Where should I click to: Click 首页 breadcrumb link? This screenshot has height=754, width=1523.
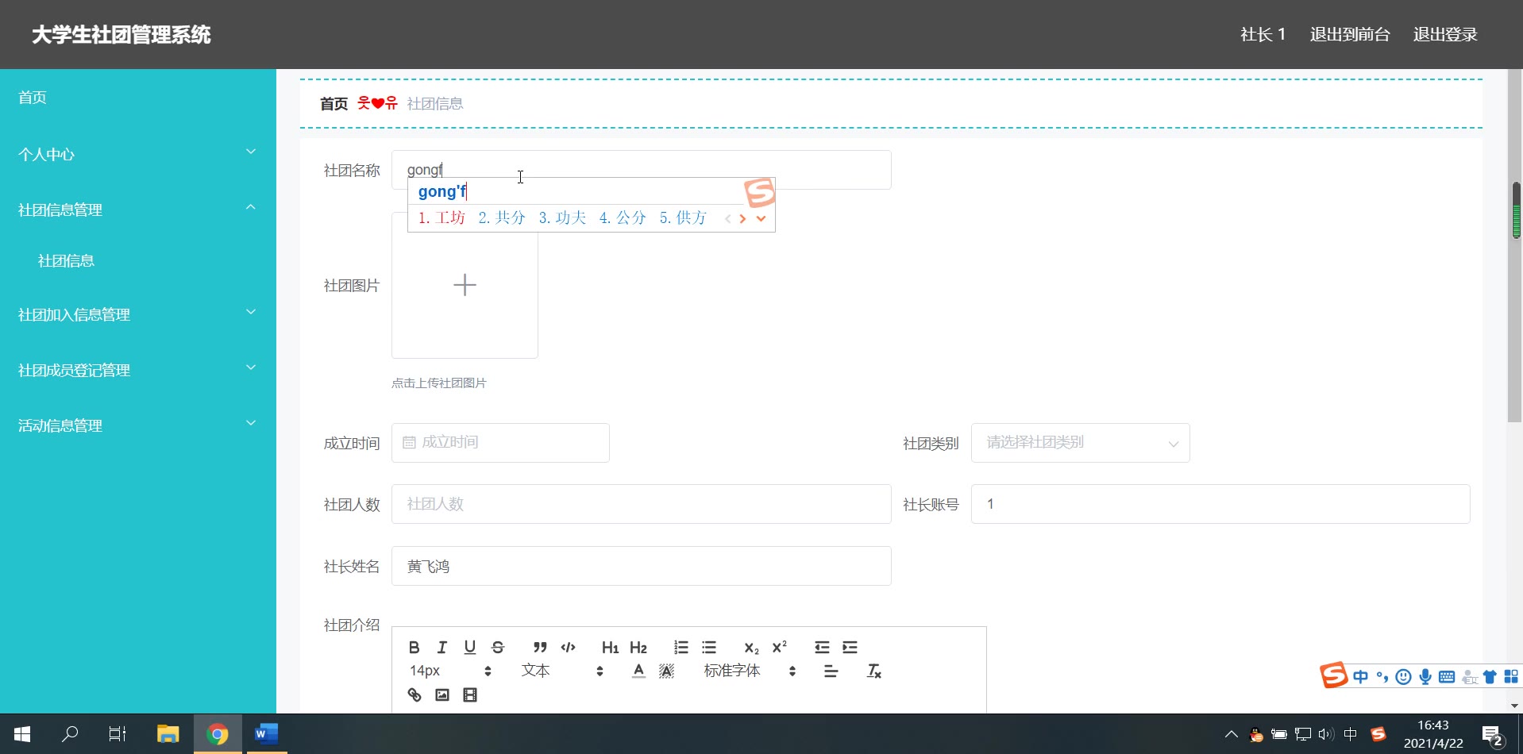pyautogui.click(x=334, y=103)
